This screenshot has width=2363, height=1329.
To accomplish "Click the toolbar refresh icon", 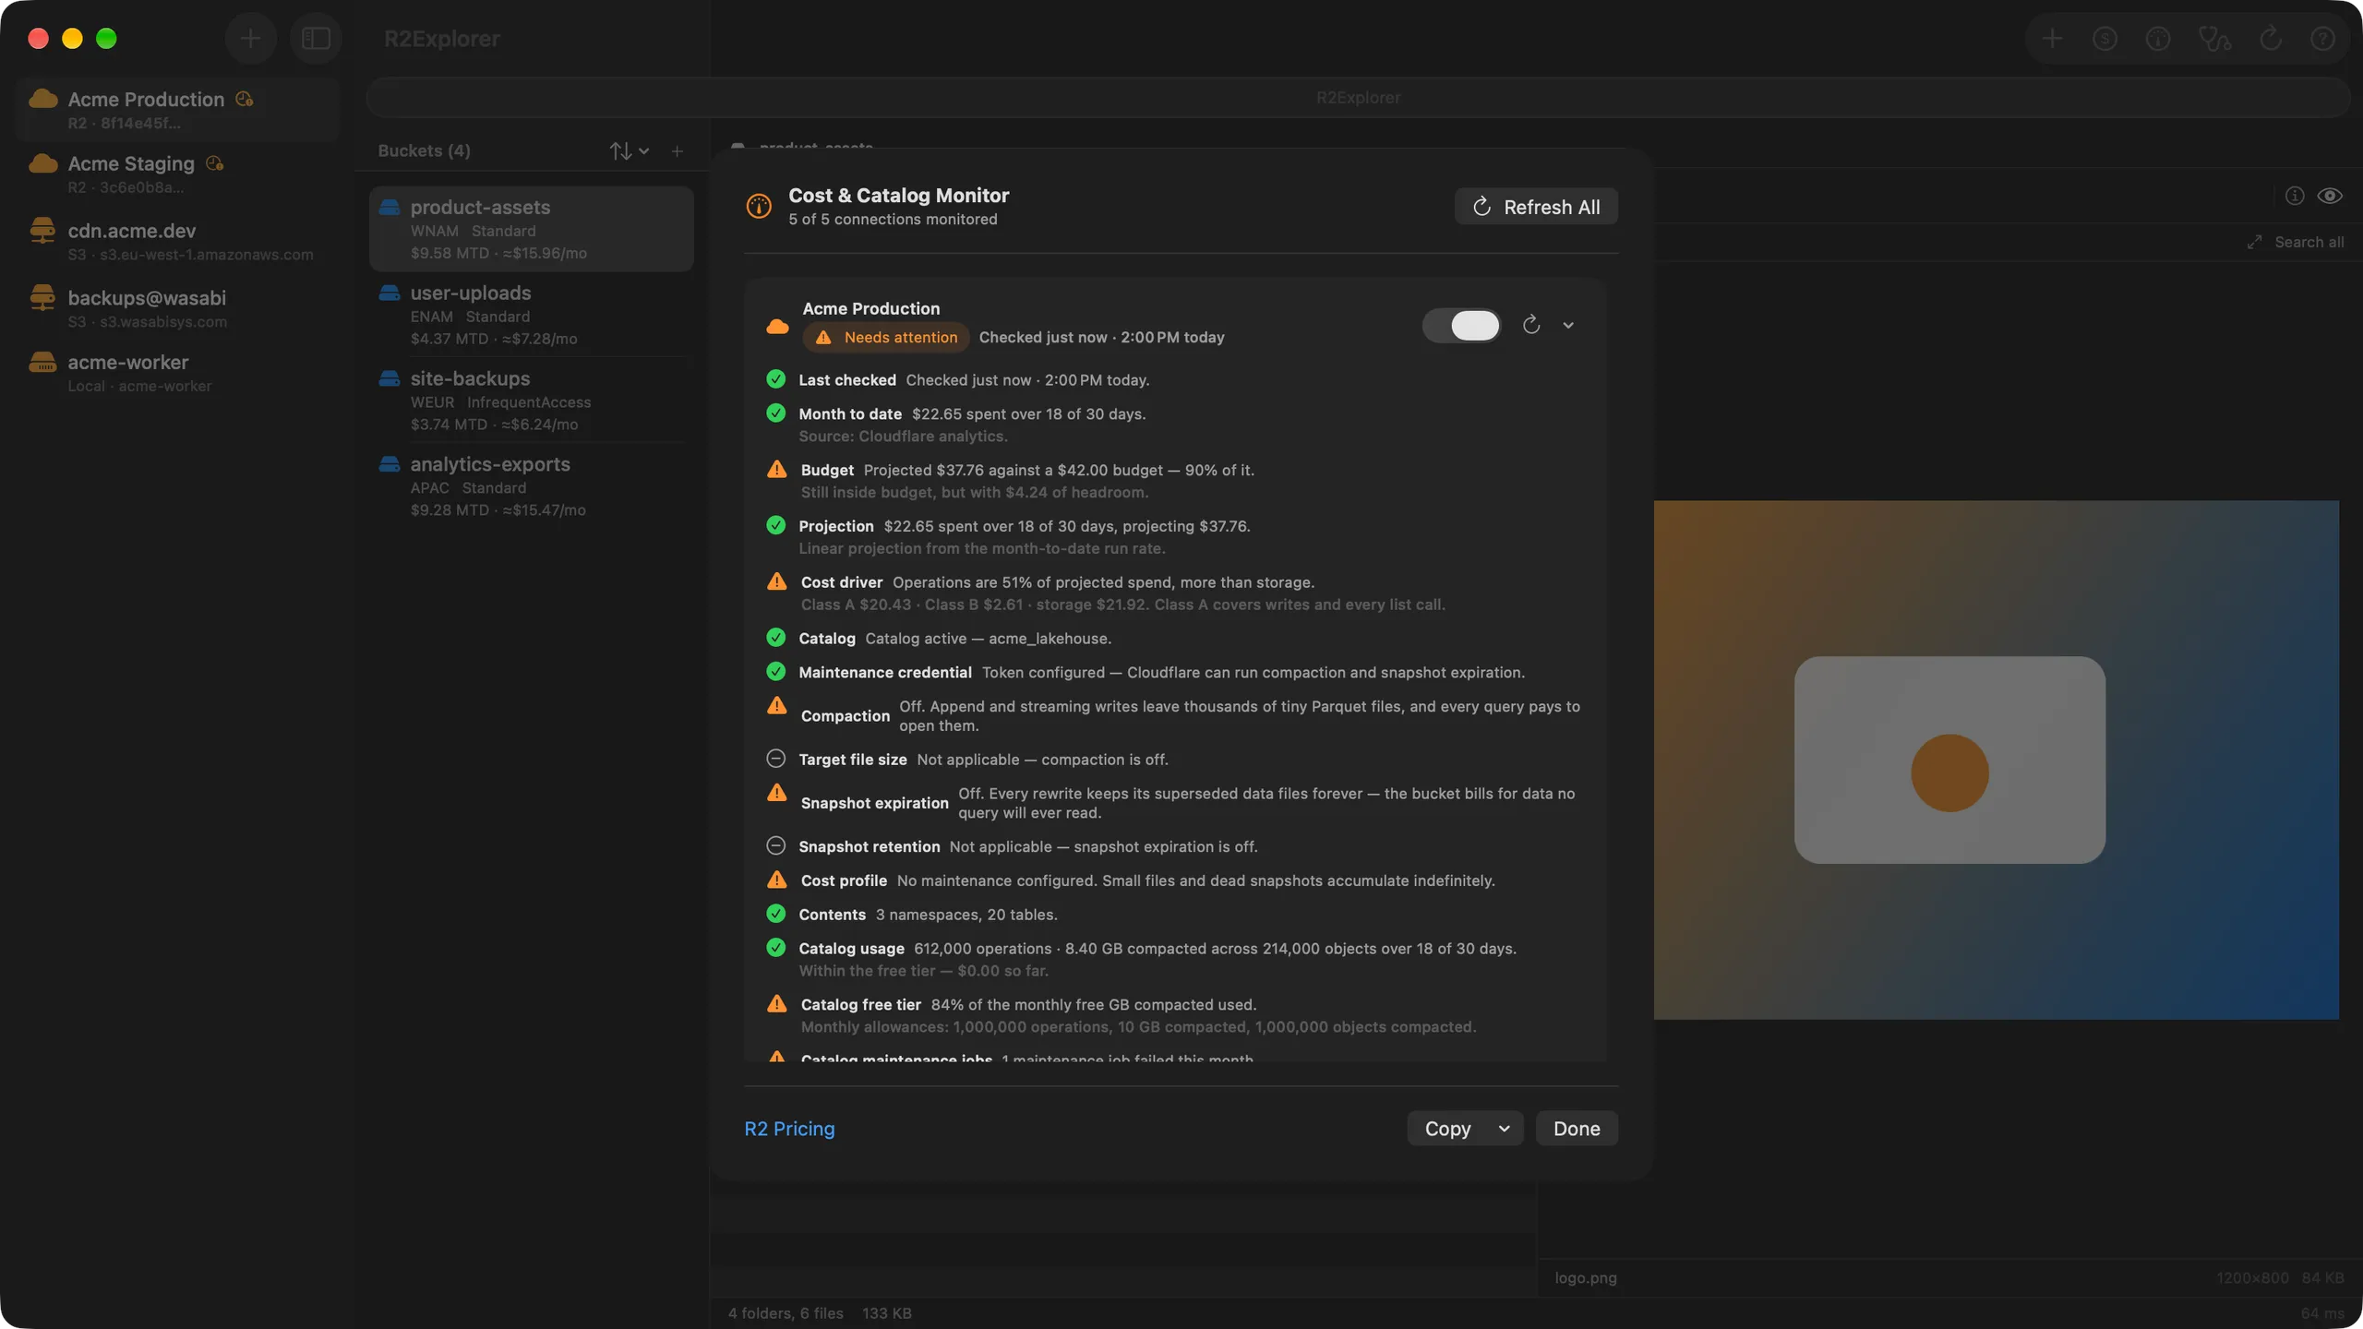I will coord(2271,39).
